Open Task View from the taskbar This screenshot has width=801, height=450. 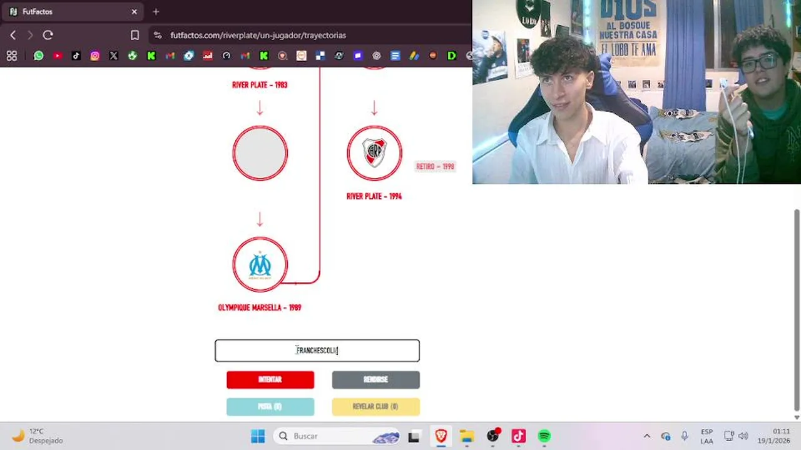click(x=414, y=436)
